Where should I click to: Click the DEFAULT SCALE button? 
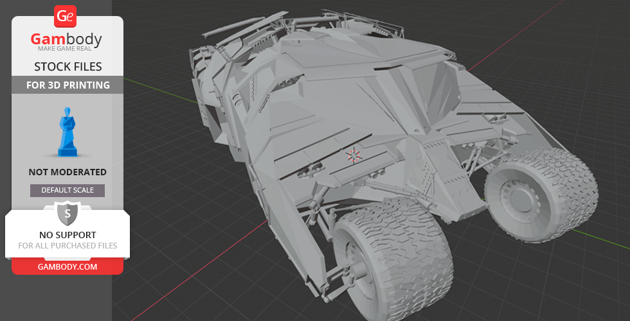click(x=67, y=190)
